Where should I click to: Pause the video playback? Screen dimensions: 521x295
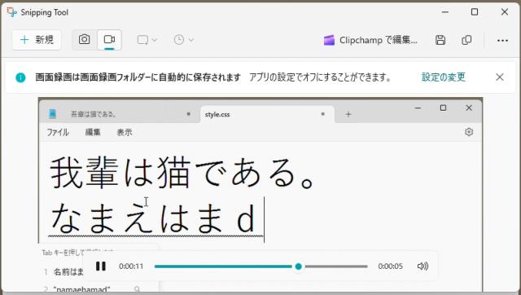(x=101, y=266)
